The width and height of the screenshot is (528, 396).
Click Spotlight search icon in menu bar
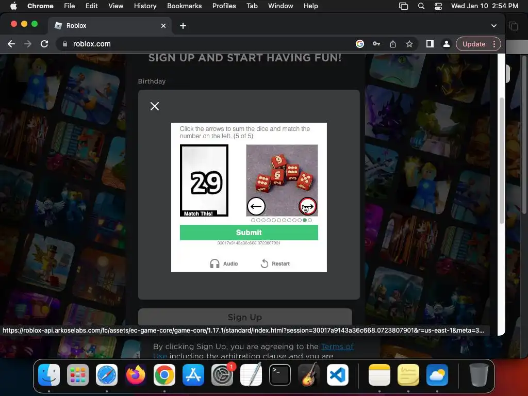pyautogui.click(x=421, y=6)
